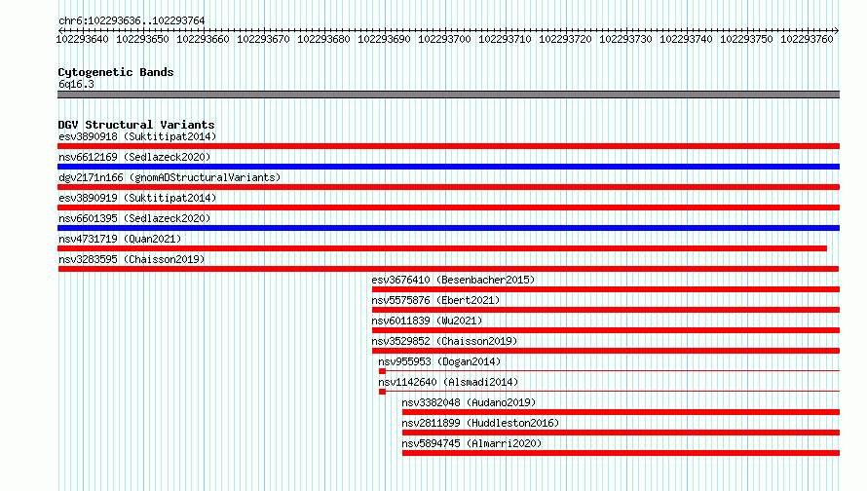This screenshot has height=491, width=867.
Task: Click the red bar of nsv5894745
Action: coord(621,453)
